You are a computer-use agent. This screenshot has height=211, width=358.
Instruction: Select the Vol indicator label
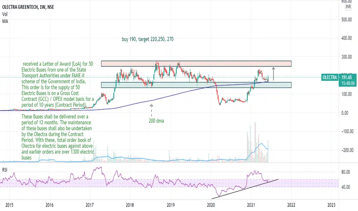click(5, 14)
